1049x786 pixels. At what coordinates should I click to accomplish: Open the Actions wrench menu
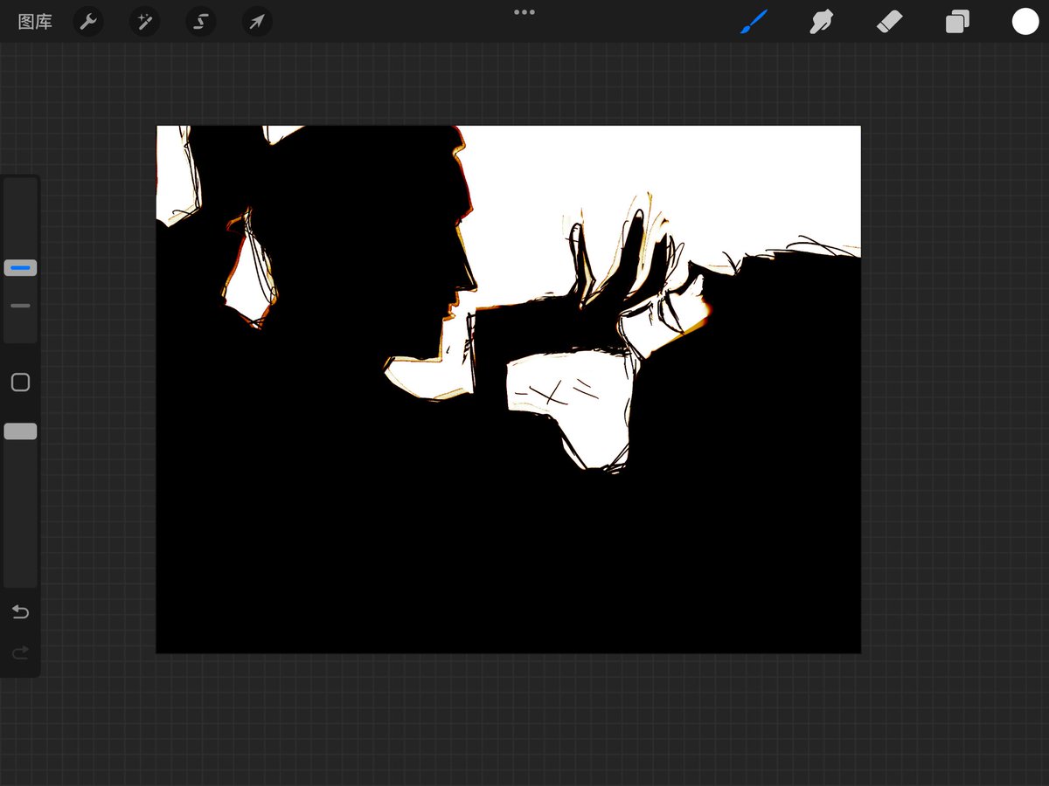click(x=87, y=22)
